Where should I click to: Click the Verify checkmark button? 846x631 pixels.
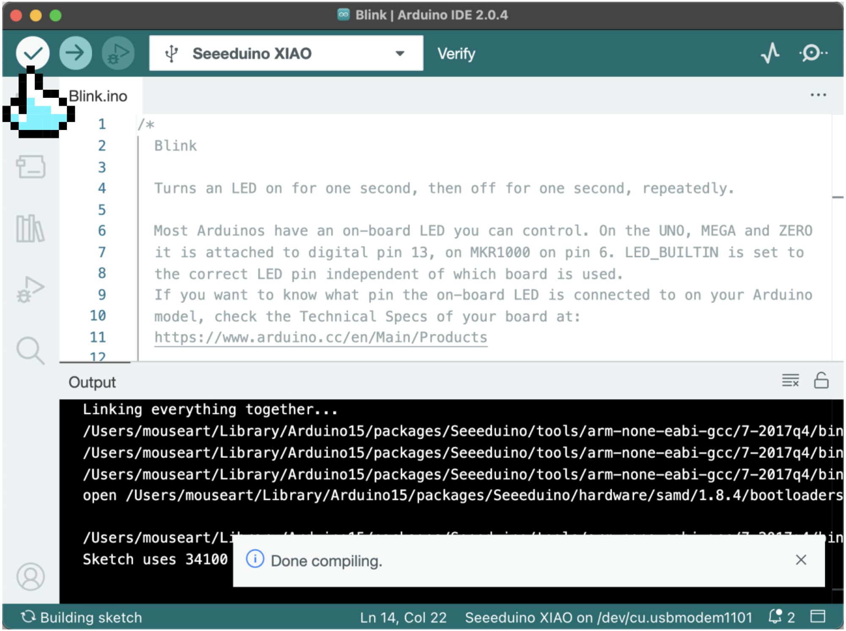pos(33,53)
